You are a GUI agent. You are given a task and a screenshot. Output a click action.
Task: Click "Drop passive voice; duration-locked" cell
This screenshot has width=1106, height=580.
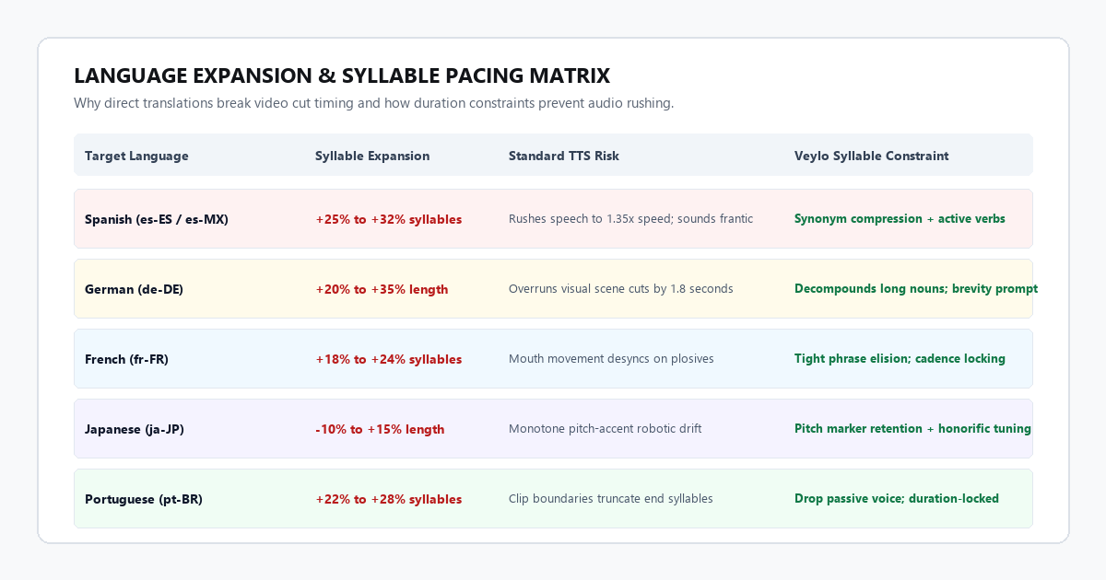coord(897,499)
